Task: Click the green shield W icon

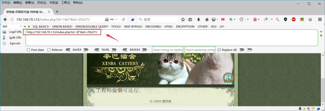Action: coord(286,19)
